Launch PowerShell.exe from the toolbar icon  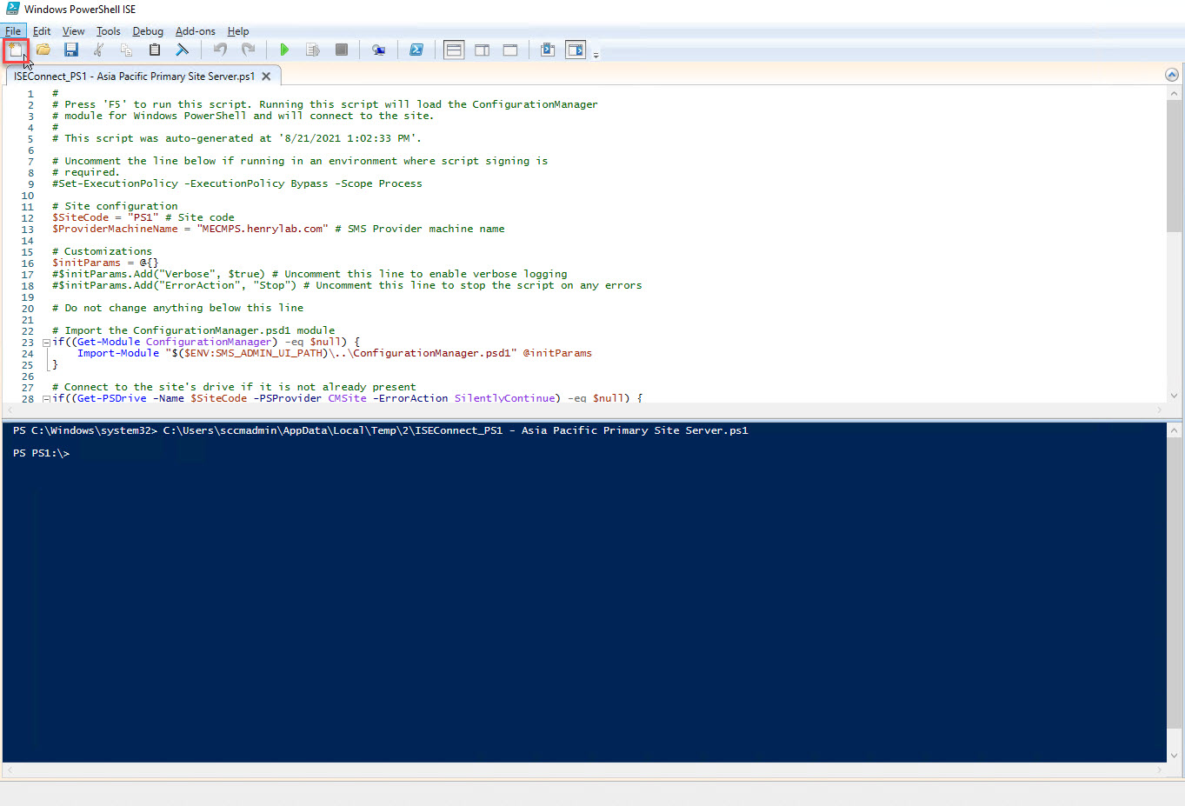[416, 50]
